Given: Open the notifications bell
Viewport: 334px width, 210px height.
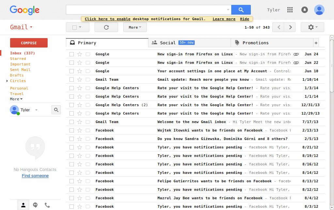Looking at the screenshot, I should point(304,10).
